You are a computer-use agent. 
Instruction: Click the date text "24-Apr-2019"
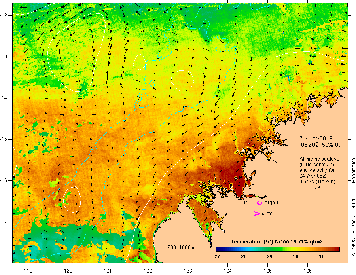[x=316, y=138]
